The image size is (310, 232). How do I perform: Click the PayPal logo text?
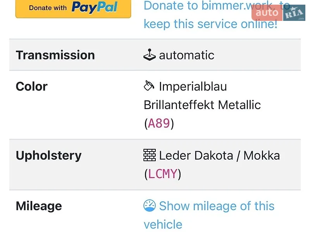pyautogui.click(x=95, y=7)
